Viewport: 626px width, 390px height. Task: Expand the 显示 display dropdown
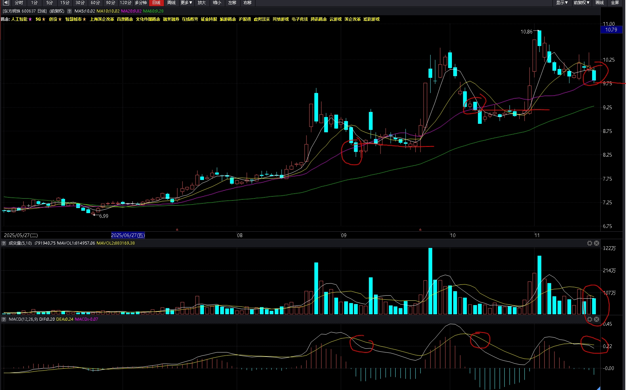562,3
